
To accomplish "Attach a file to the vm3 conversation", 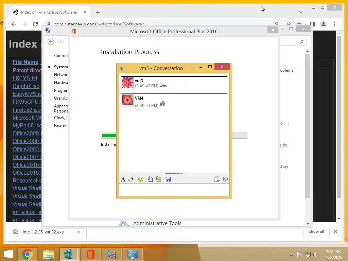I will [150, 179].
